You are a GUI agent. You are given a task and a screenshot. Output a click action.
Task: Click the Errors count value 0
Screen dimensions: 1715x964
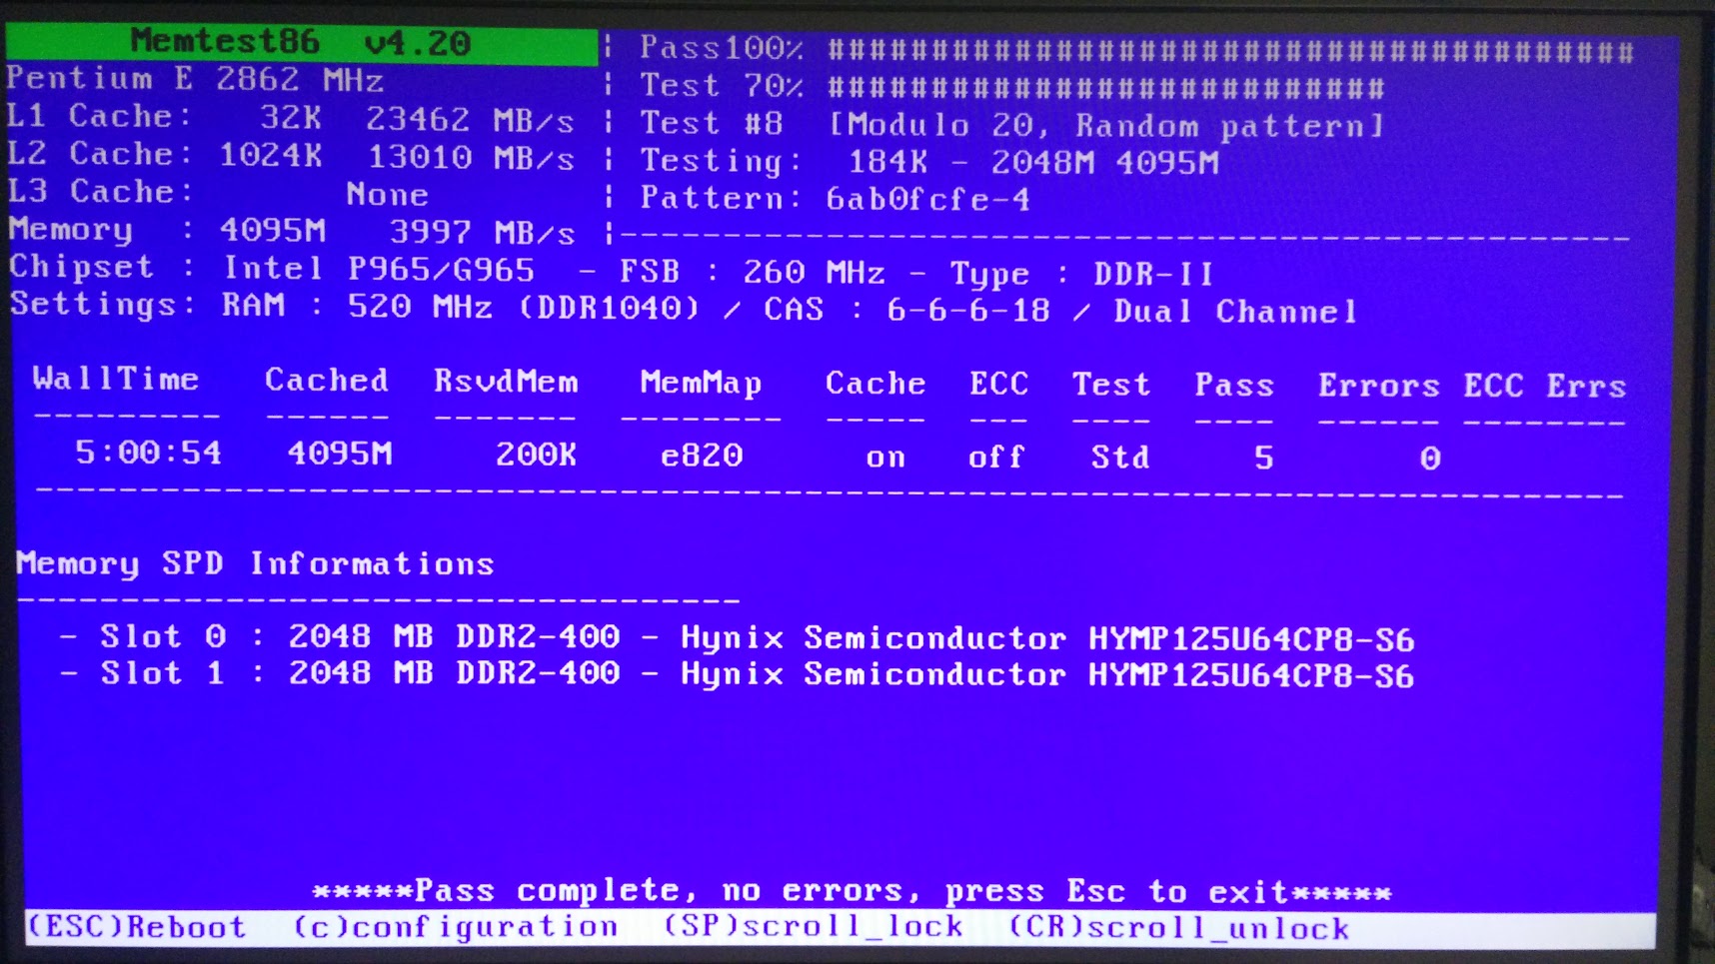1430,459
